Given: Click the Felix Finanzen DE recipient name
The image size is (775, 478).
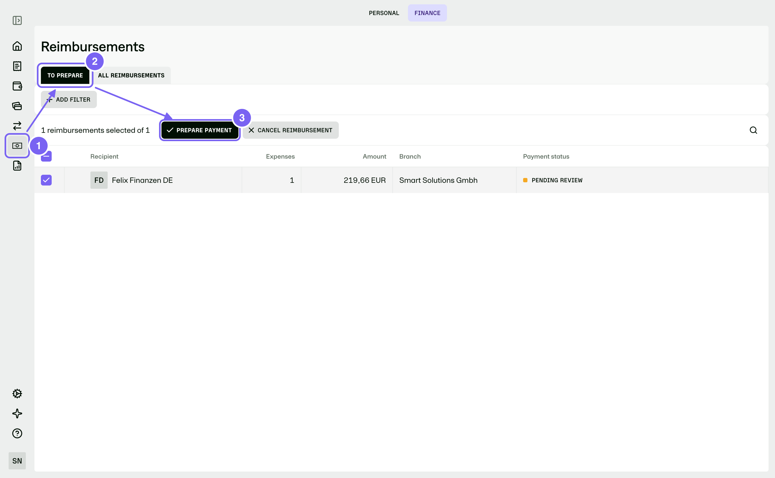Looking at the screenshot, I should pos(142,180).
